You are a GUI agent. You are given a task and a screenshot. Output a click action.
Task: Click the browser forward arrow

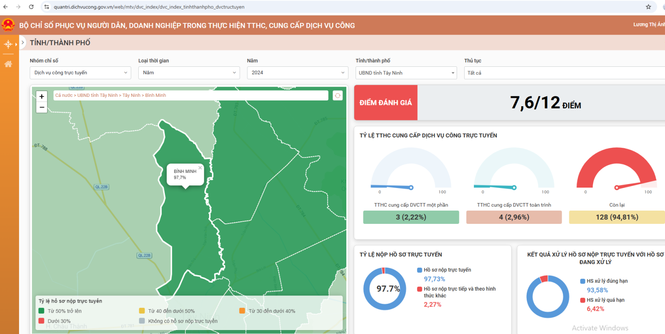(x=18, y=7)
